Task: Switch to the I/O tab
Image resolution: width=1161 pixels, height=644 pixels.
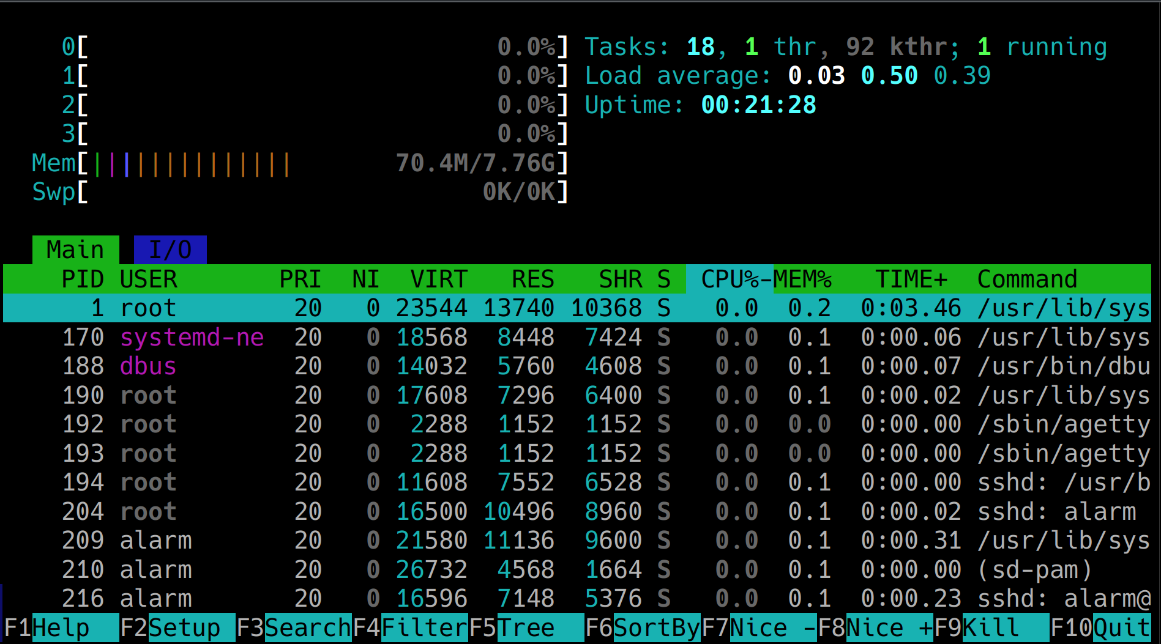Action: [170, 250]
